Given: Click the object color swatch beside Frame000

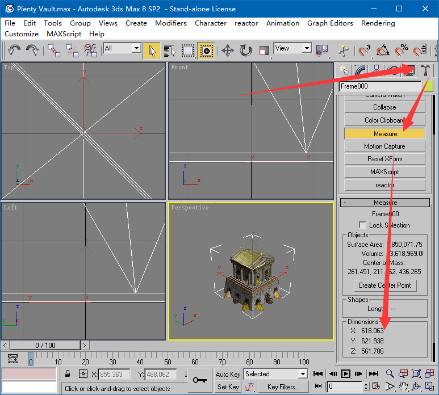Looking at the screenshot, I should point(428,86).
